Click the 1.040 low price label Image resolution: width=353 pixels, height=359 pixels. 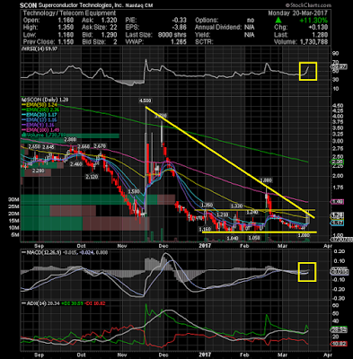coord(233,238)
